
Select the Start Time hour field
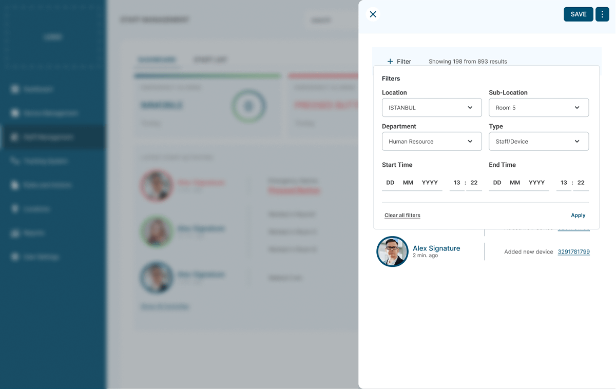tap(457, 183)
